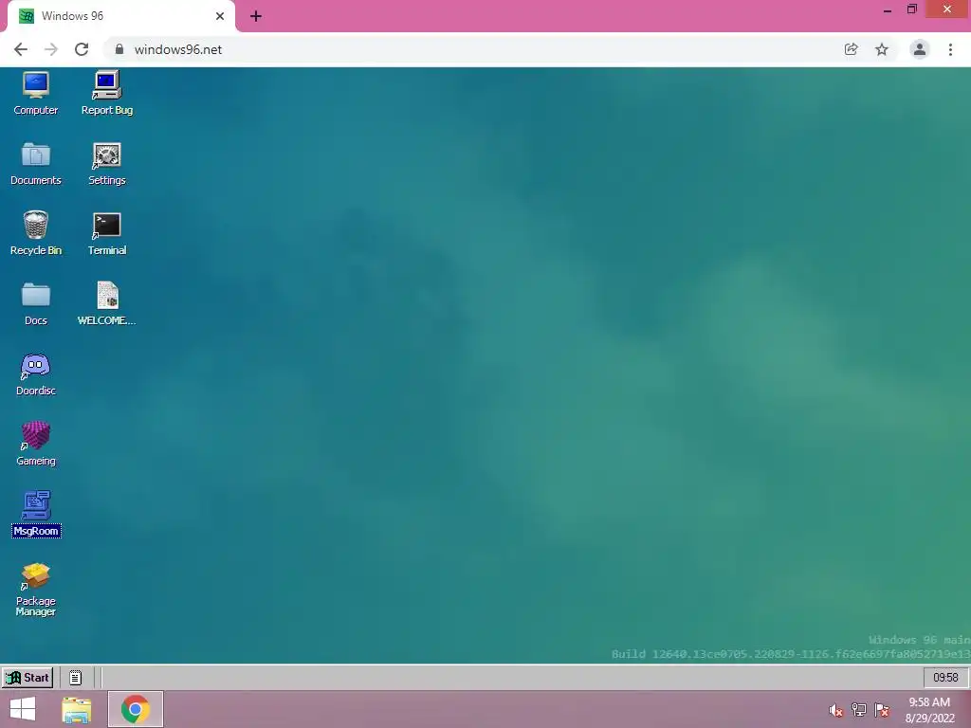Screen dimensions: 971x728
Task: Open the host Windows Start button
Action: tap(23, 709)
